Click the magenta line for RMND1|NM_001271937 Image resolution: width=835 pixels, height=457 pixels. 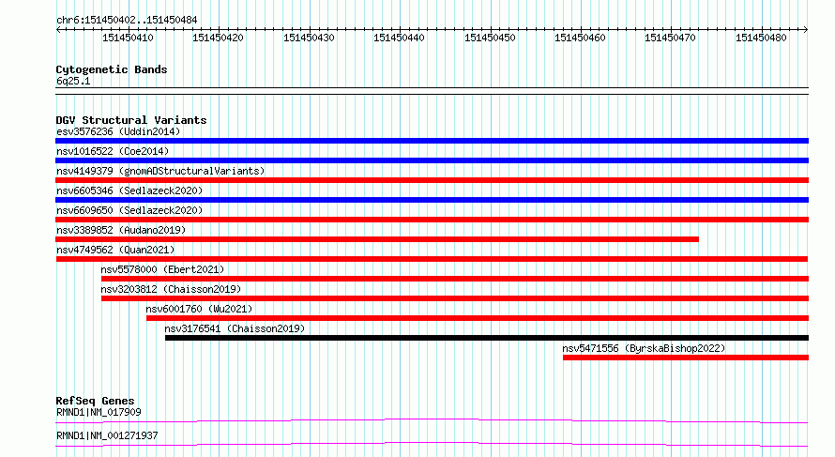432,445
